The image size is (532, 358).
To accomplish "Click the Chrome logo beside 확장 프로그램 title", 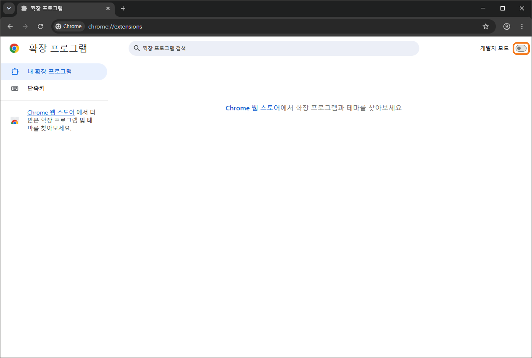I will click(x=14, y=48).
